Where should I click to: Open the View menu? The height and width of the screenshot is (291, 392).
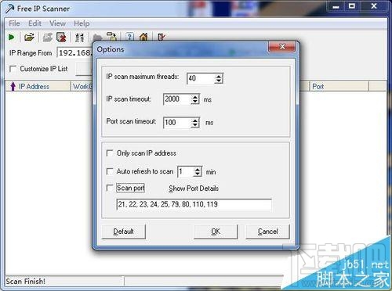tap(57, 23)
